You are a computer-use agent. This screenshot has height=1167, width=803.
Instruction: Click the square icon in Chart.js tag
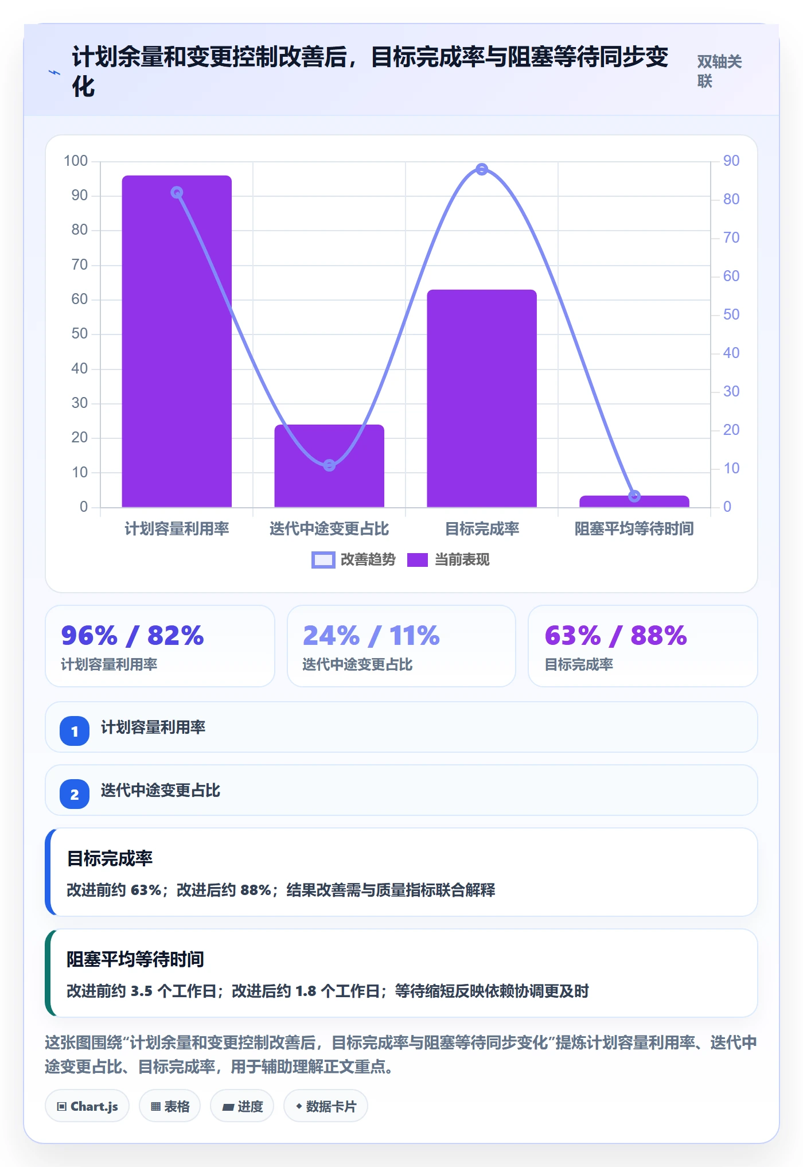(62, 1107)
